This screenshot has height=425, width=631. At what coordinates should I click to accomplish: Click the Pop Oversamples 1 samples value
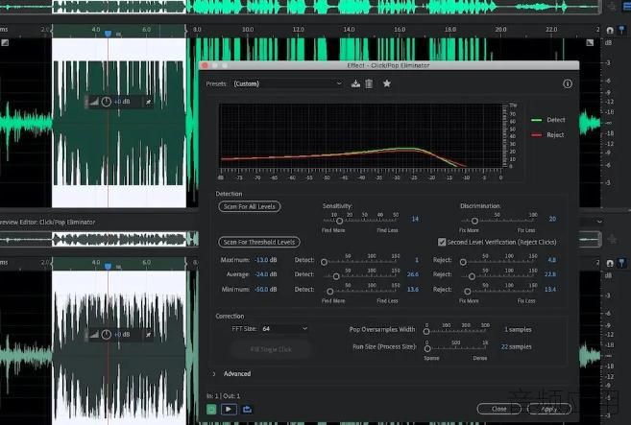[x=518, y=329]
